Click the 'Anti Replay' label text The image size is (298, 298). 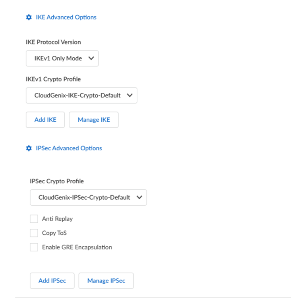57,219
